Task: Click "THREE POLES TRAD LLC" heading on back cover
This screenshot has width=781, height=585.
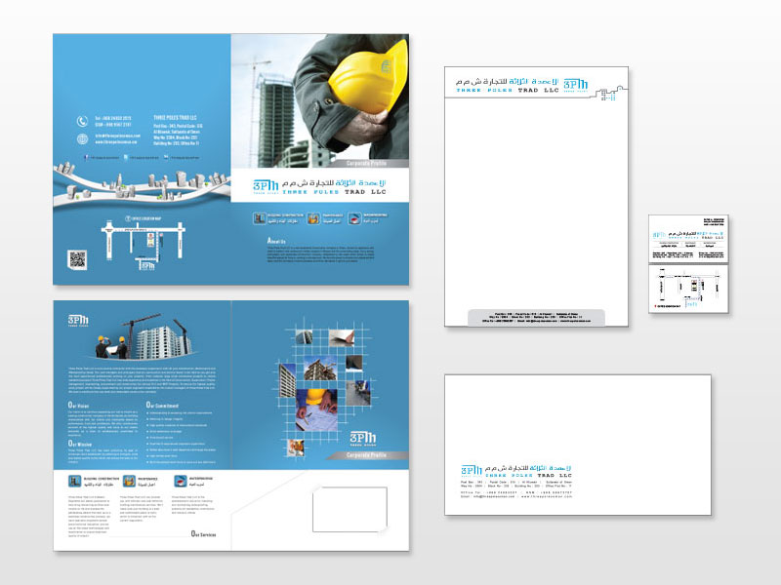Action: 175,118
